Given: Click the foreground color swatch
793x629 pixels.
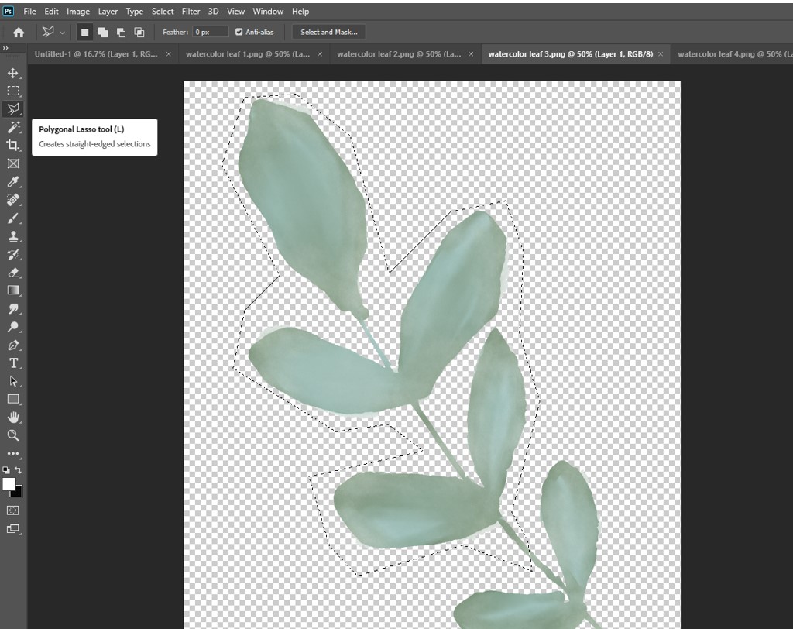Looking at the screenshot, I should click(9, 484).
